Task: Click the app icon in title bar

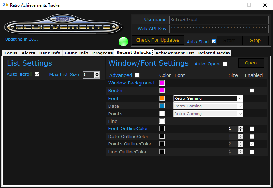Action: 6,5
